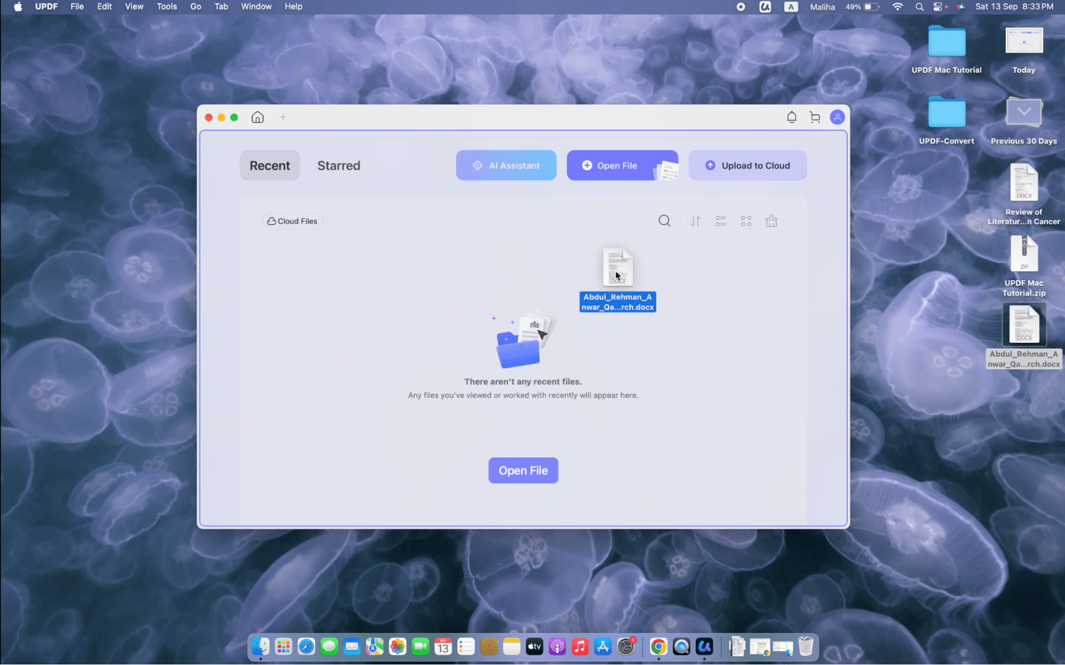Launch the AI Assistant button

click(506, 166)
